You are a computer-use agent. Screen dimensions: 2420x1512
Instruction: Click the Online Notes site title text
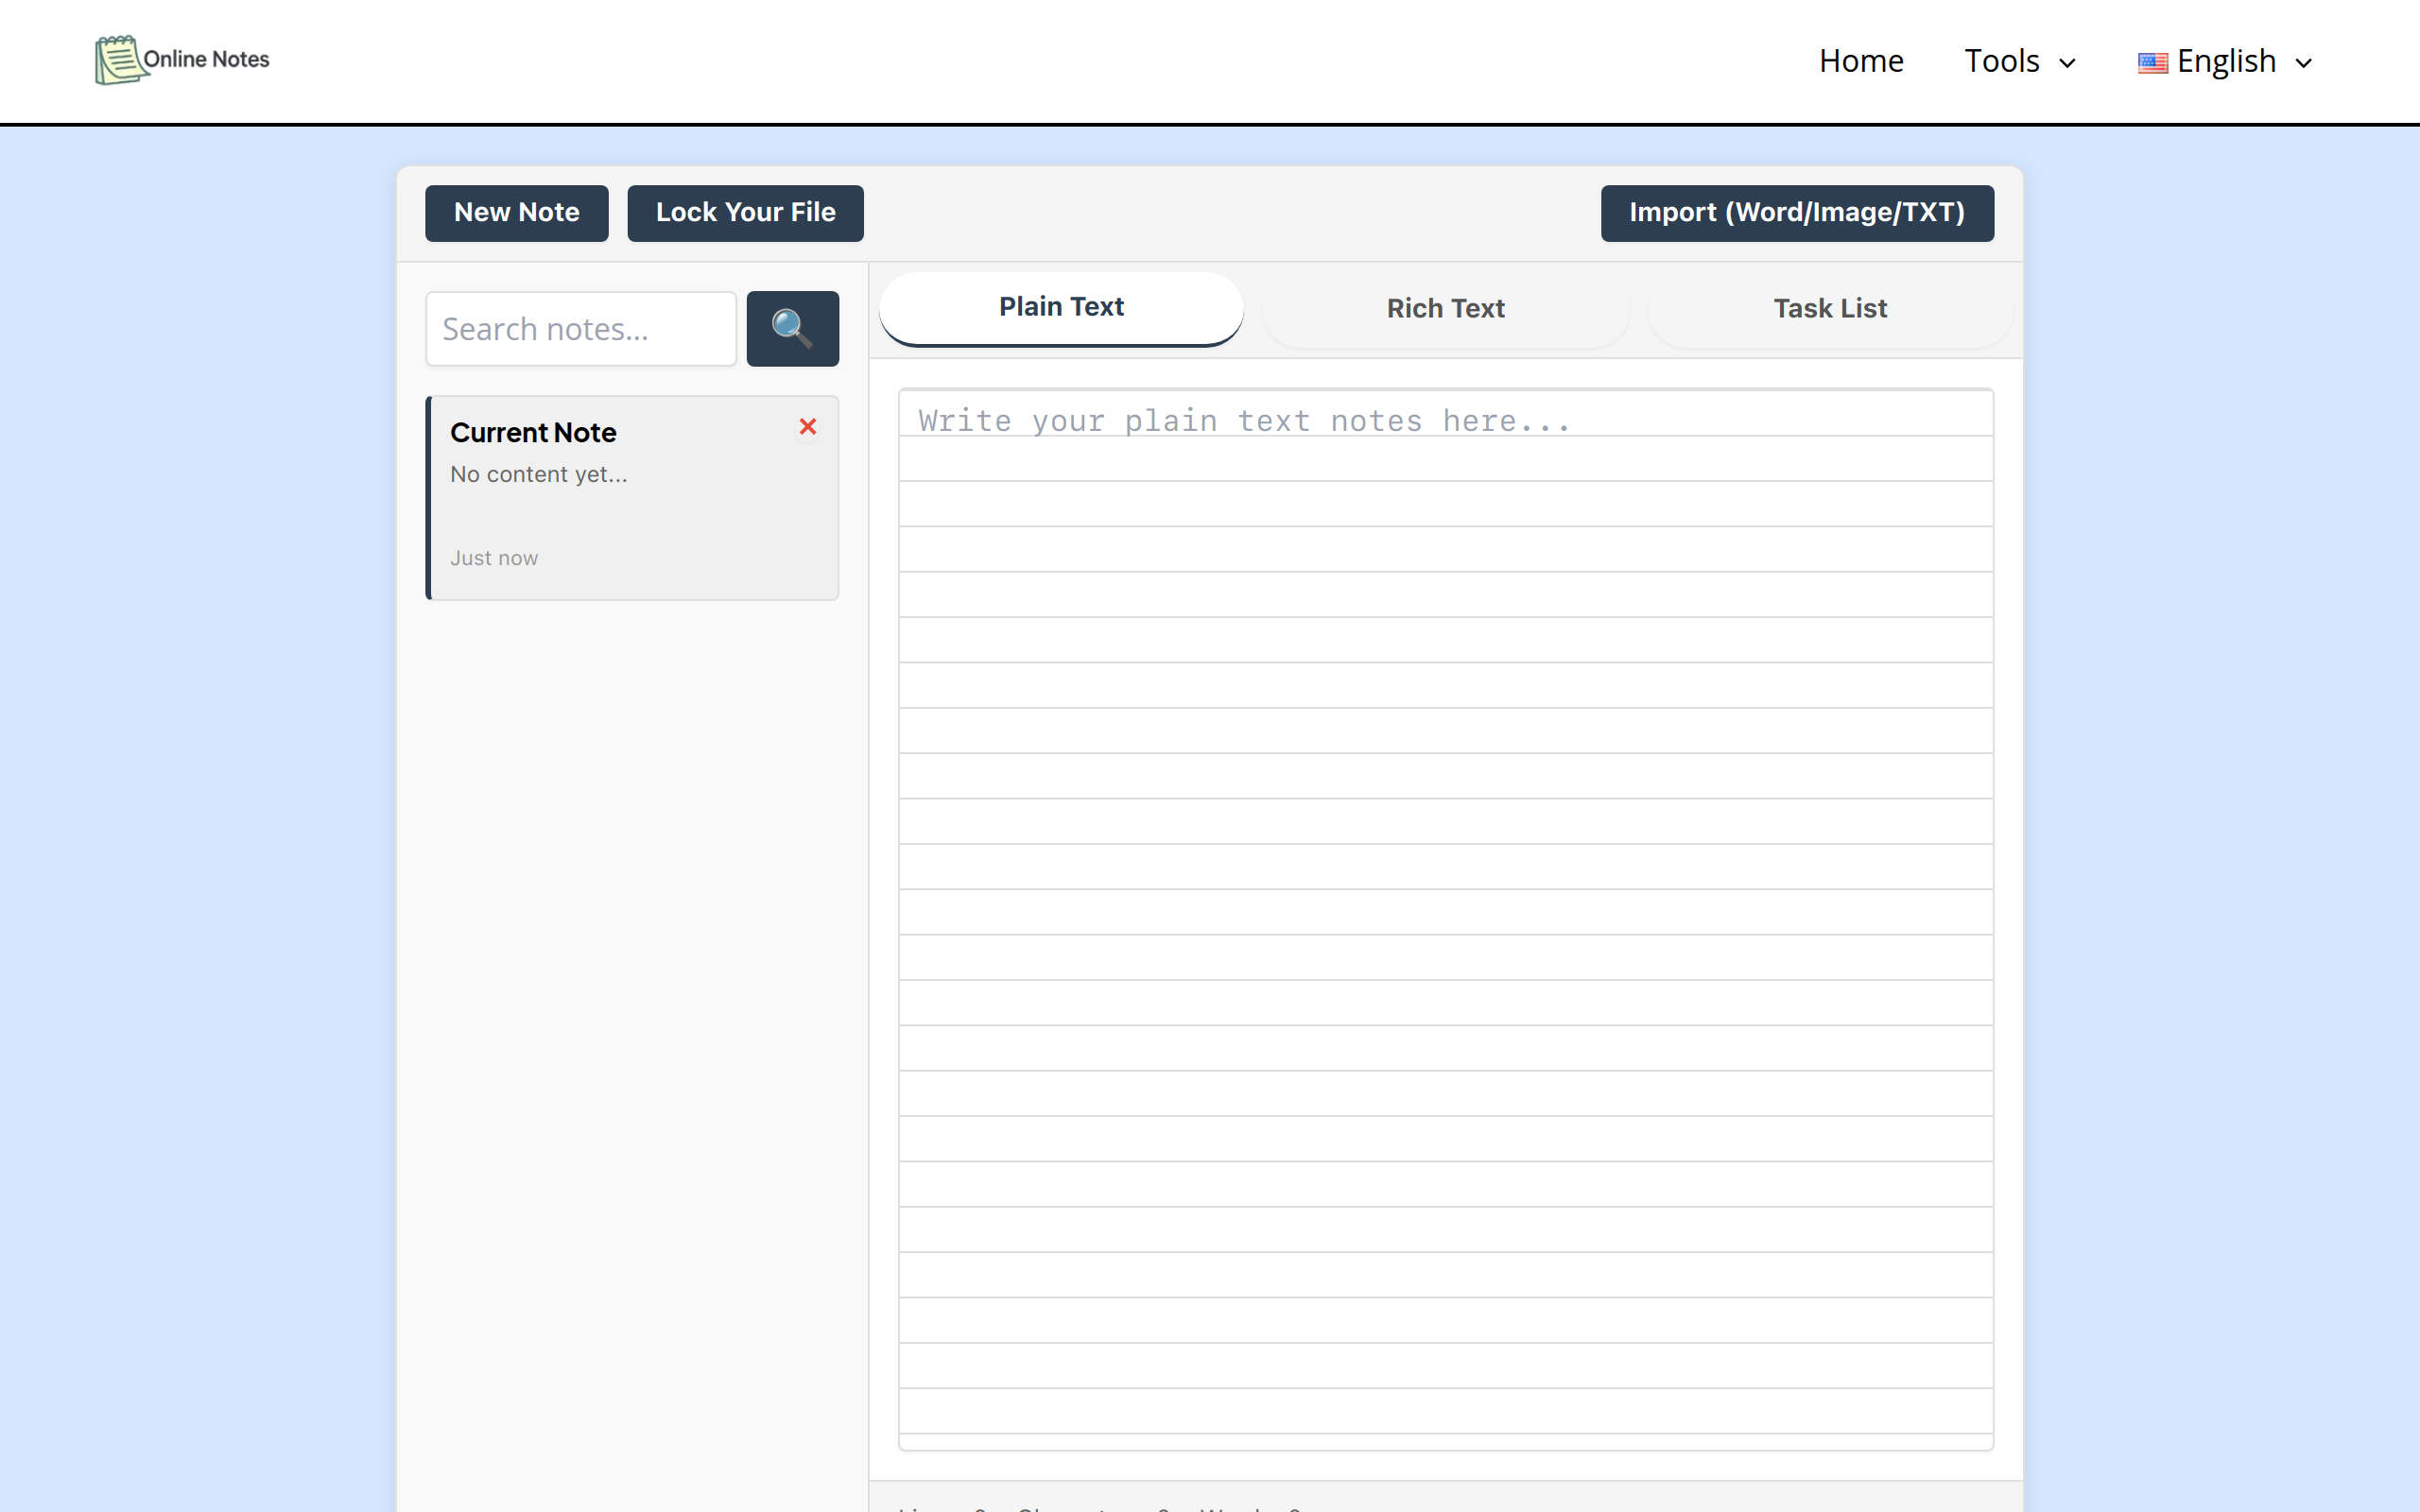[207, 59]
